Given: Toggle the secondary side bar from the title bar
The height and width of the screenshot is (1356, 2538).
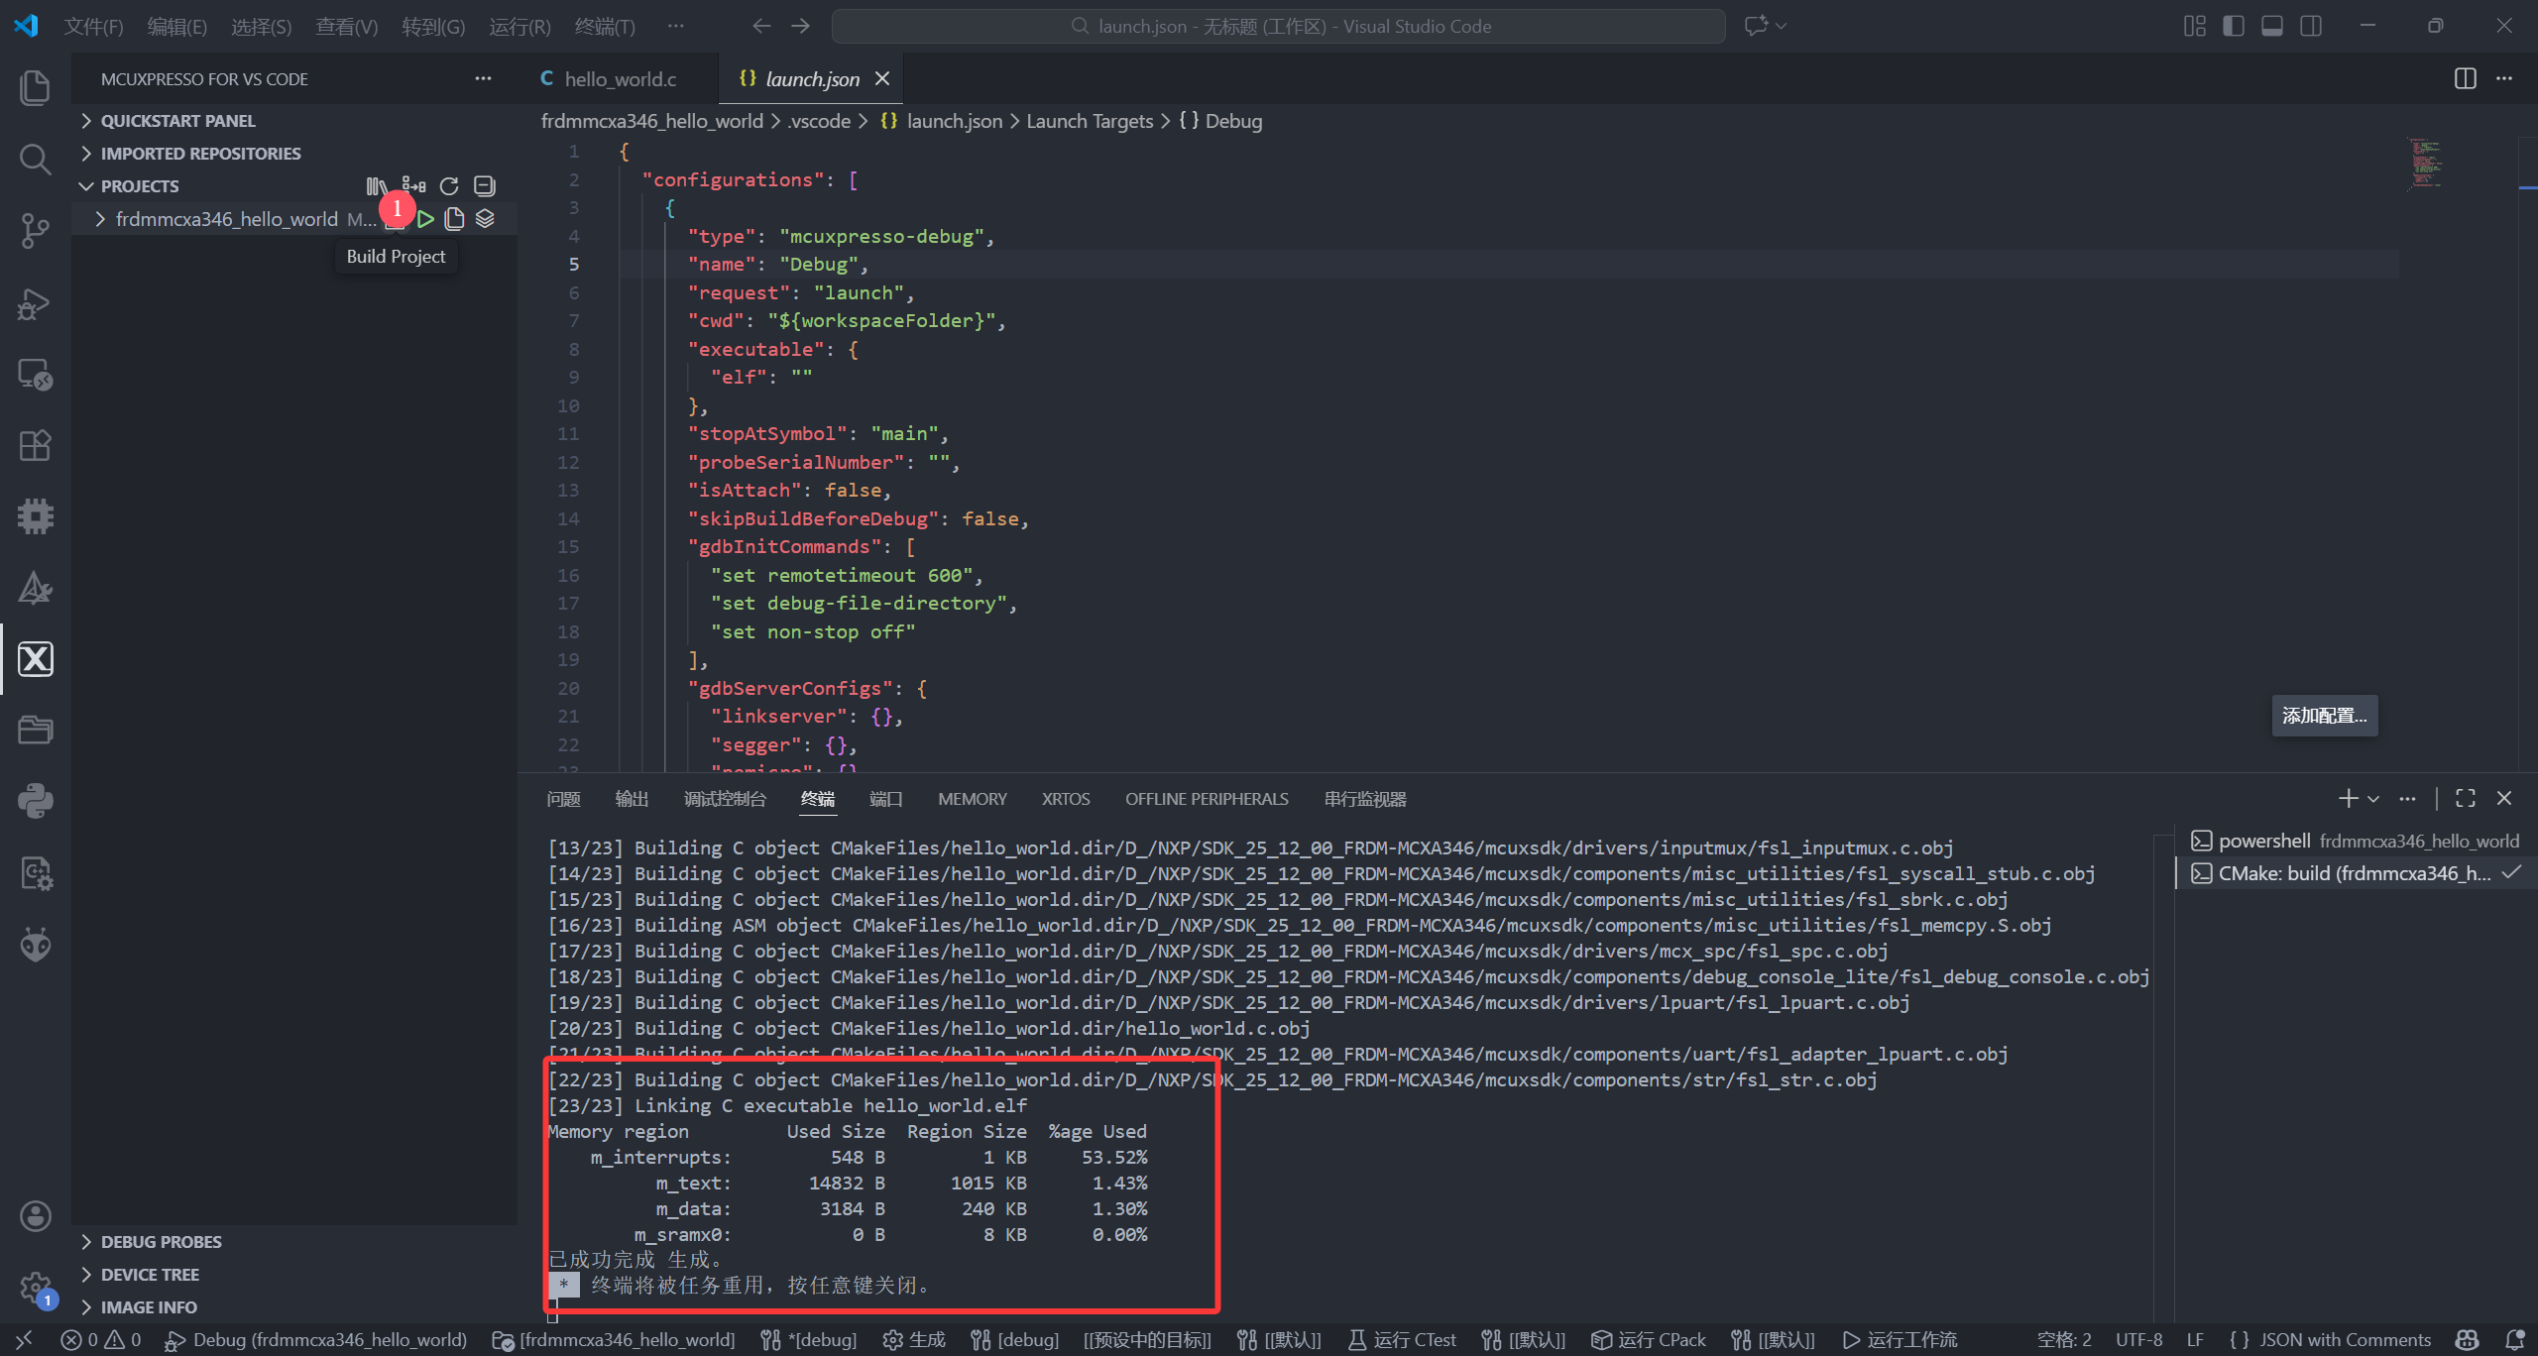Looking at the screenshot, I should click(2311, 26).
